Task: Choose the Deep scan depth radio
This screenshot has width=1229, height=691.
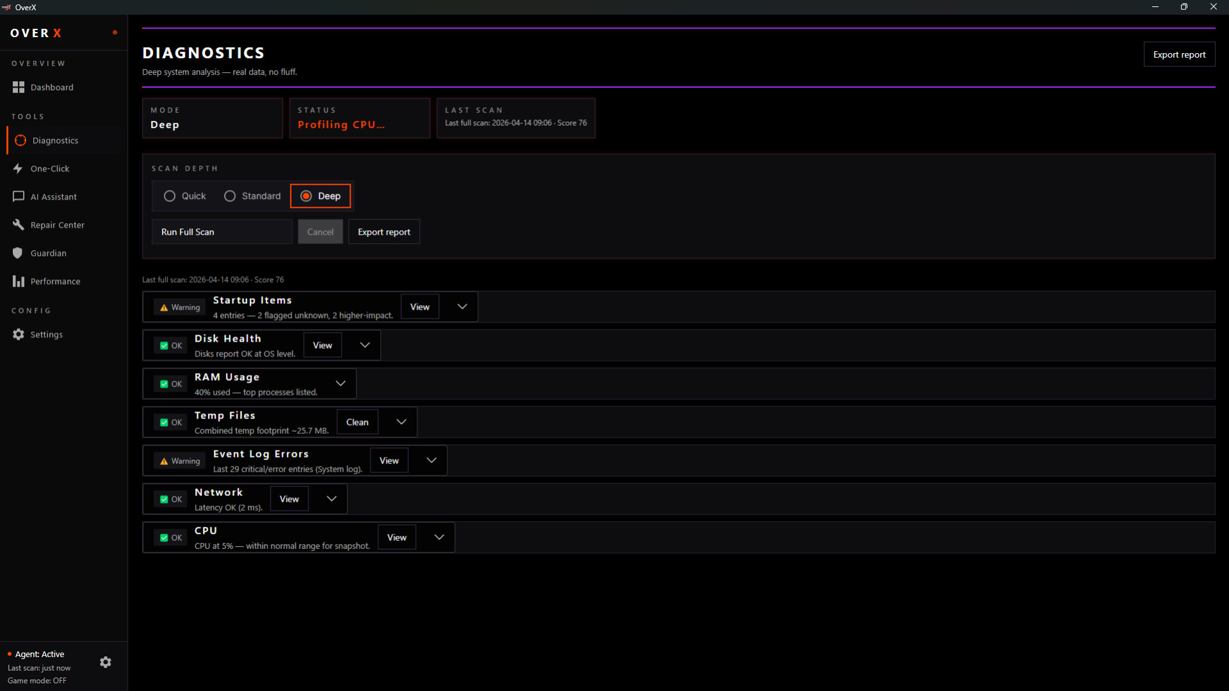Action: 306,196
